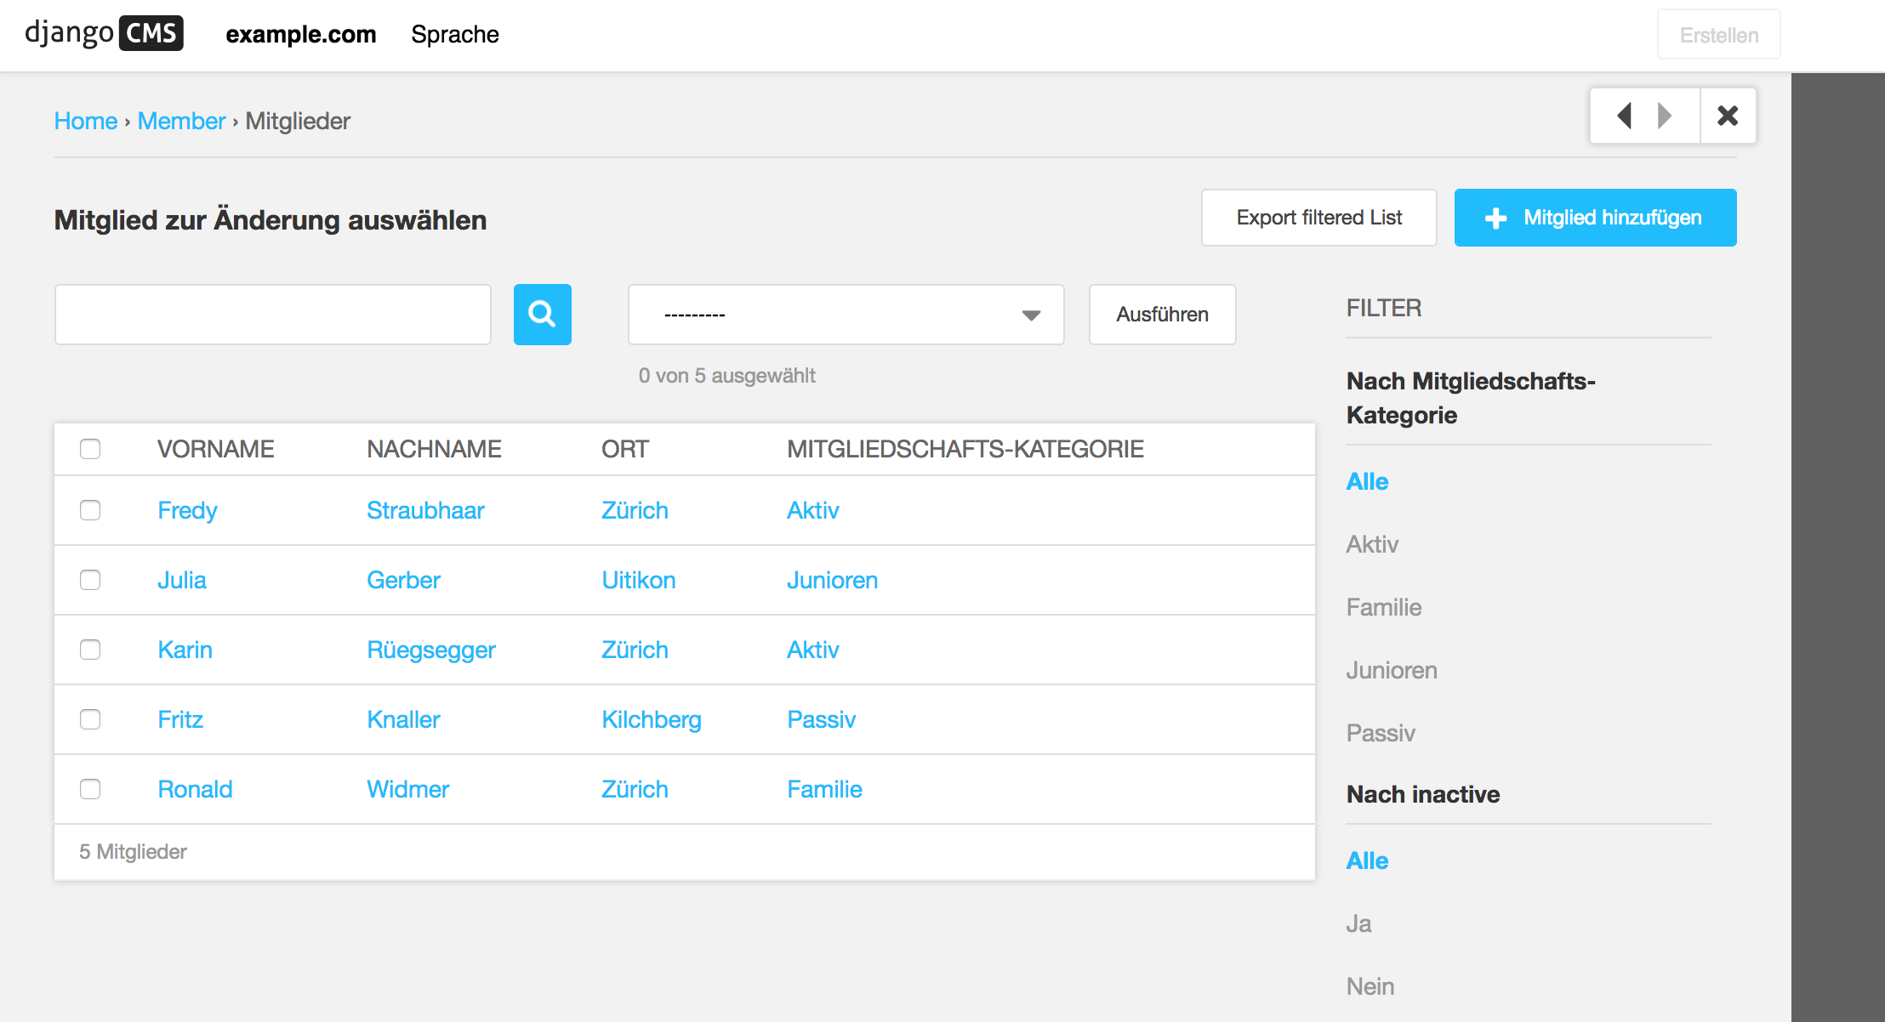Click Junioren in Julia's row
Viewport: 1885px width, 1022px height.
[833, 580]
